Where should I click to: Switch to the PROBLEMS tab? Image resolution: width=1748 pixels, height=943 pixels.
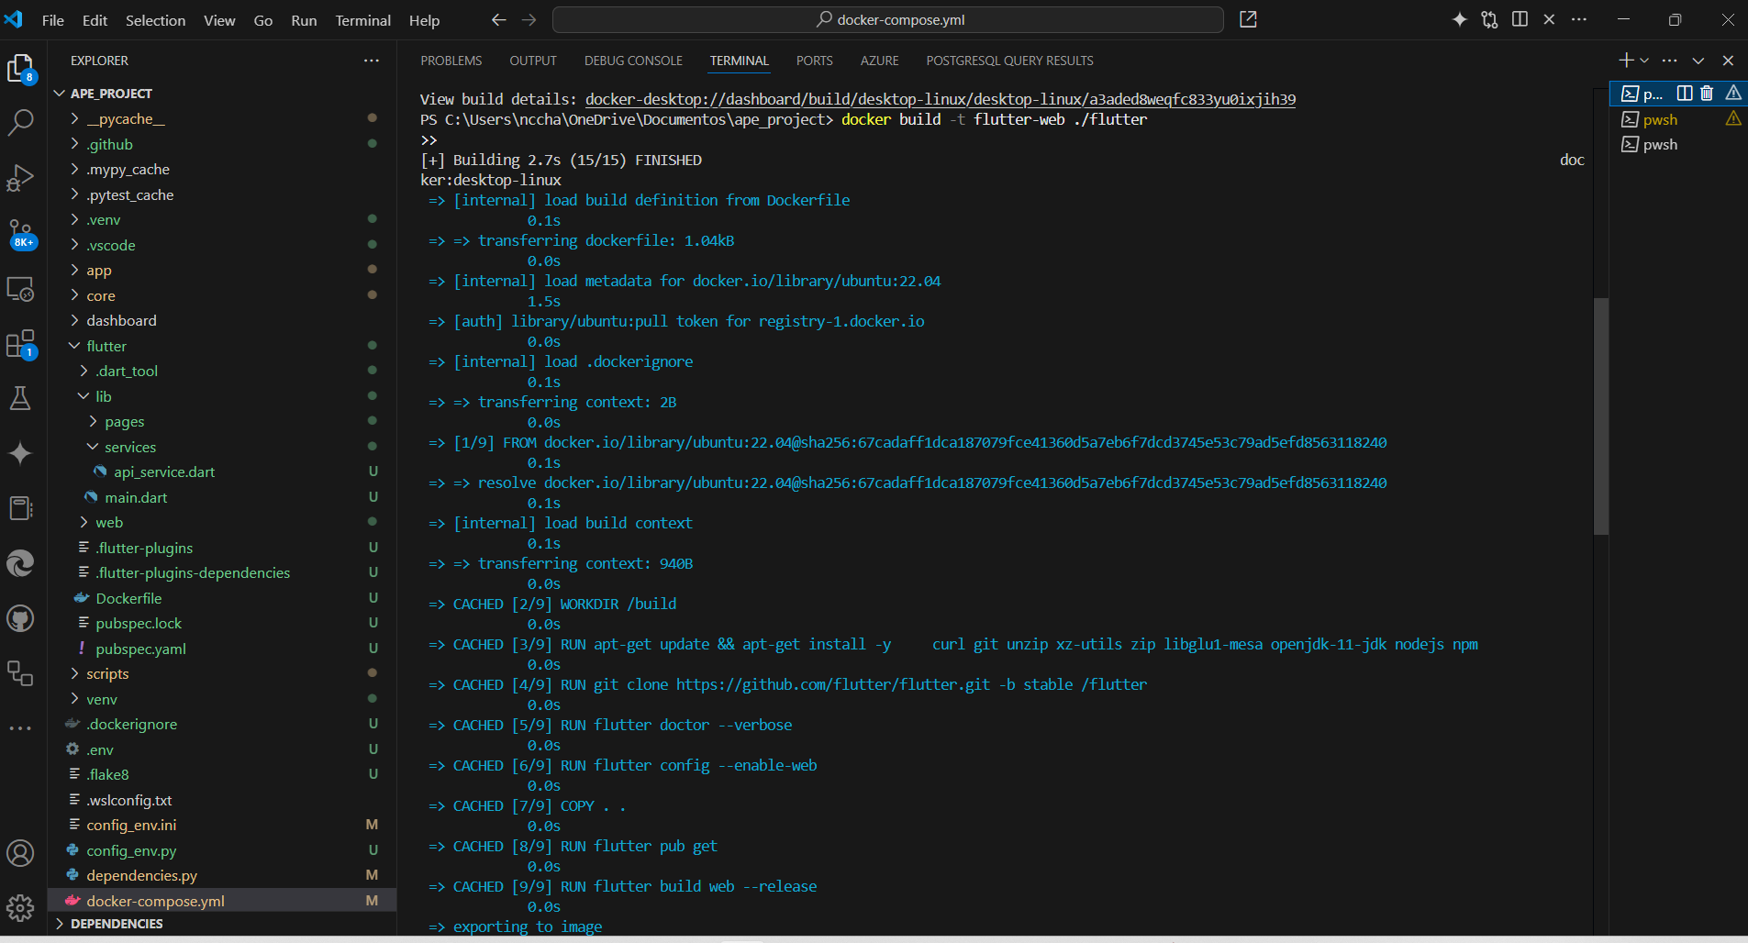pyautogui.click(x=451, y=61)
